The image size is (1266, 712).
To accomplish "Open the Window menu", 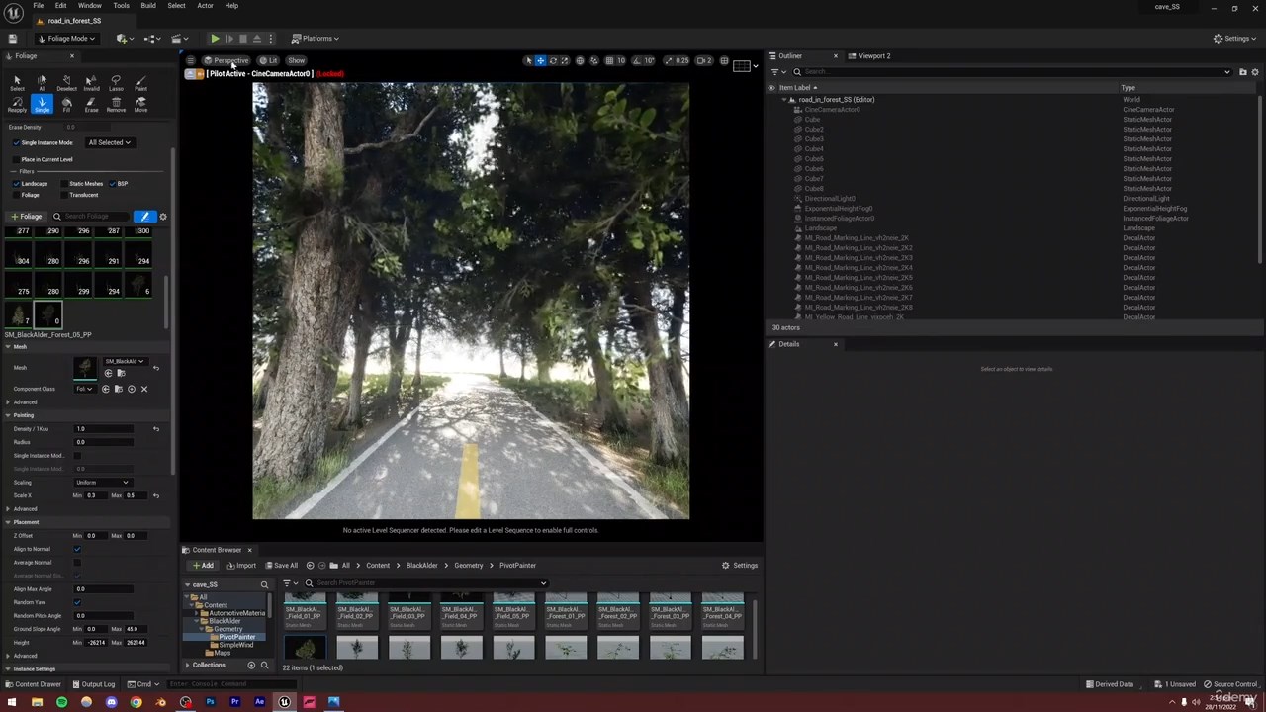I will [89, 6].
